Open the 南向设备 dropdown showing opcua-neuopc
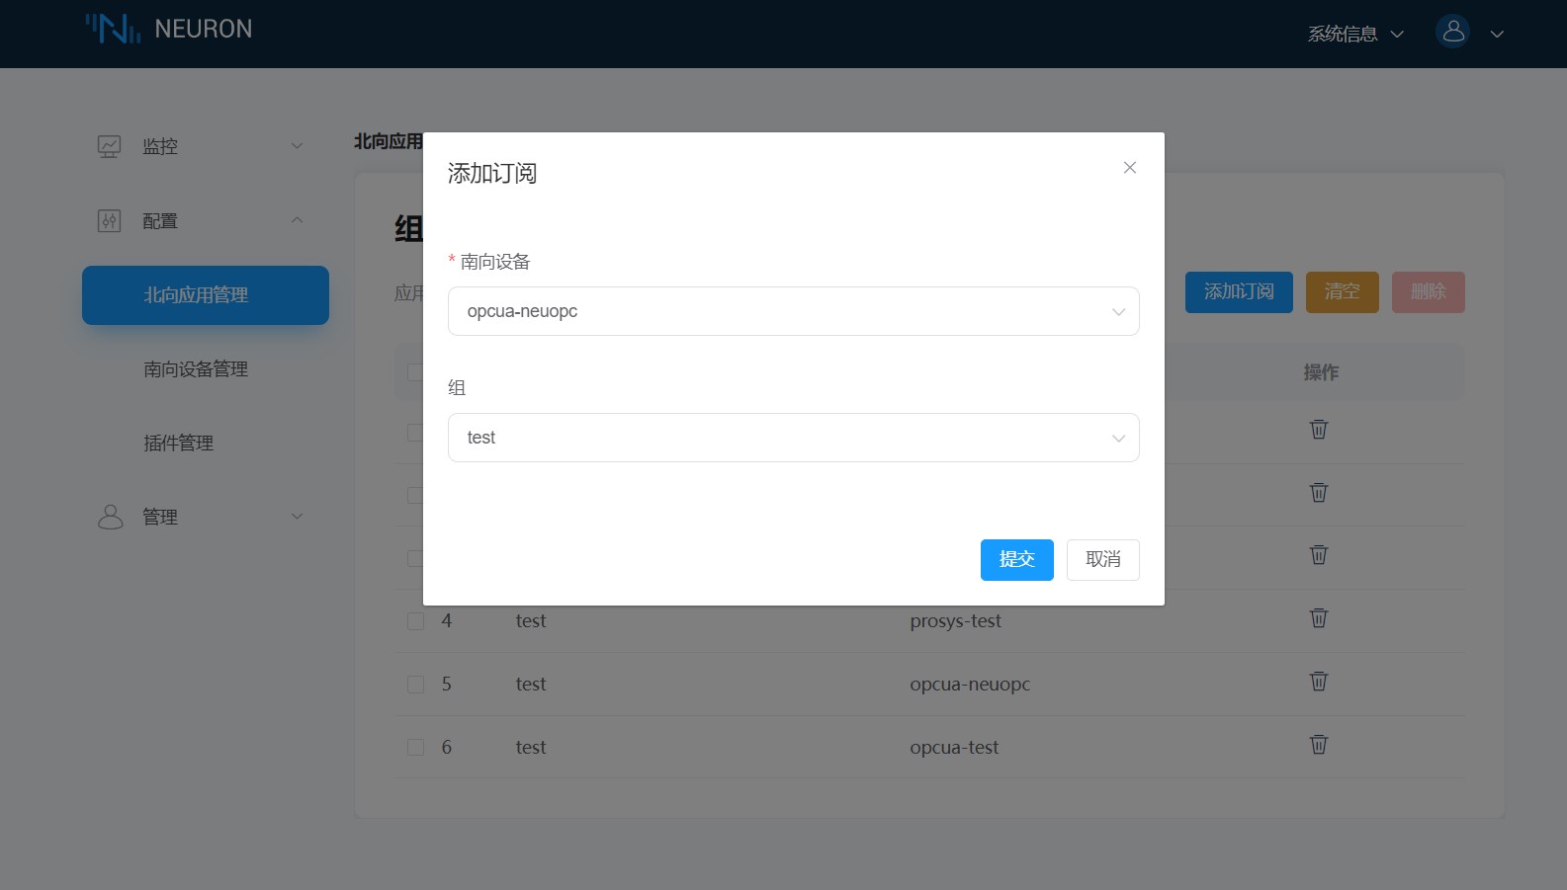The width and height of the screenshot is (1567, 890). pyautogui.click(x=793, y=311)
